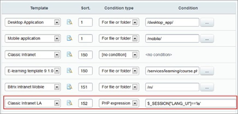Click browse button beside /mobile/ path

click(207, 39)
